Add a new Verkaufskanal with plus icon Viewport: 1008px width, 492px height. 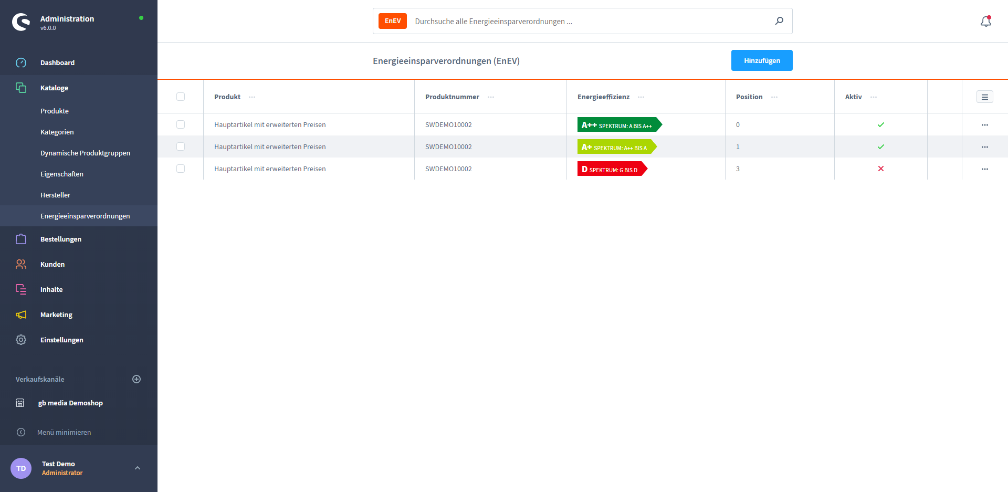click(136, 379)
